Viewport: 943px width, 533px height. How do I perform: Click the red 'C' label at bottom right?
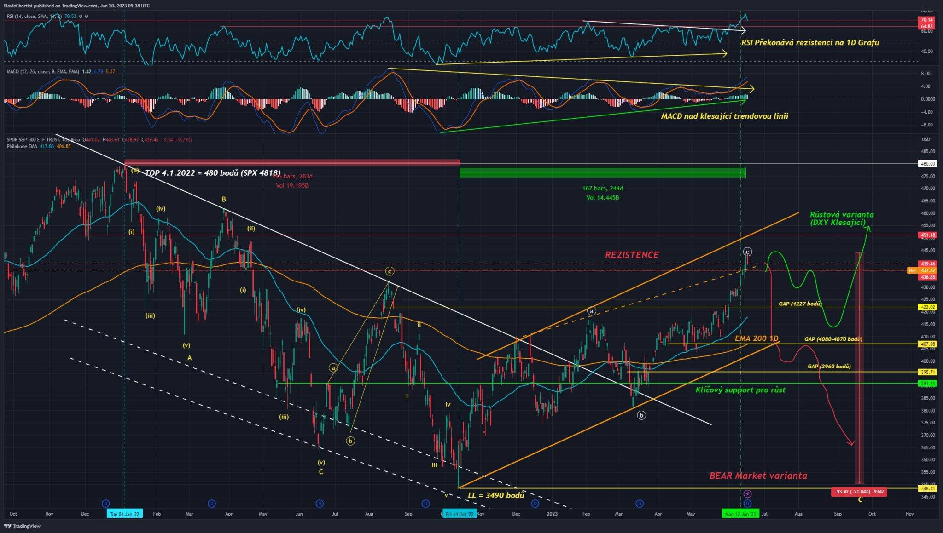click(860, 499)
